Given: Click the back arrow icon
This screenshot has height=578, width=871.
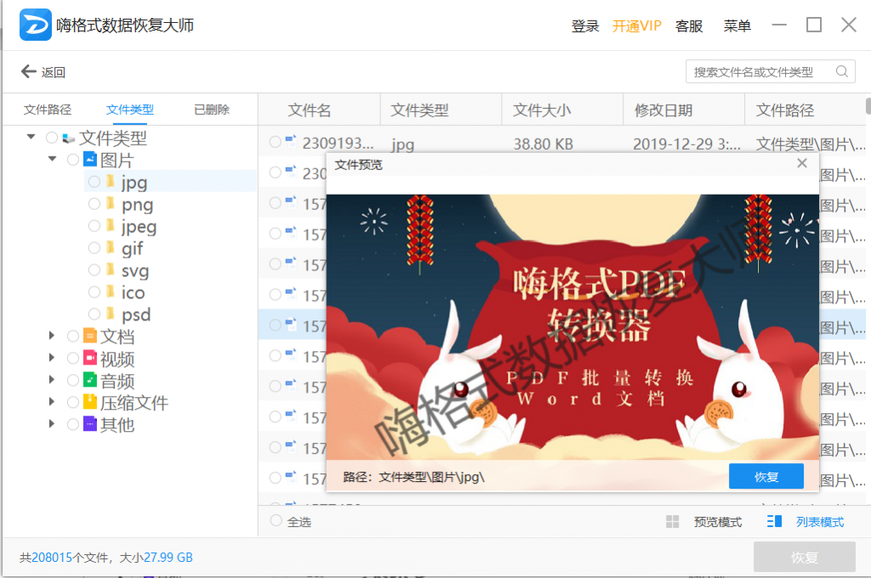Looking at the screenshot, I should (28, 71).
